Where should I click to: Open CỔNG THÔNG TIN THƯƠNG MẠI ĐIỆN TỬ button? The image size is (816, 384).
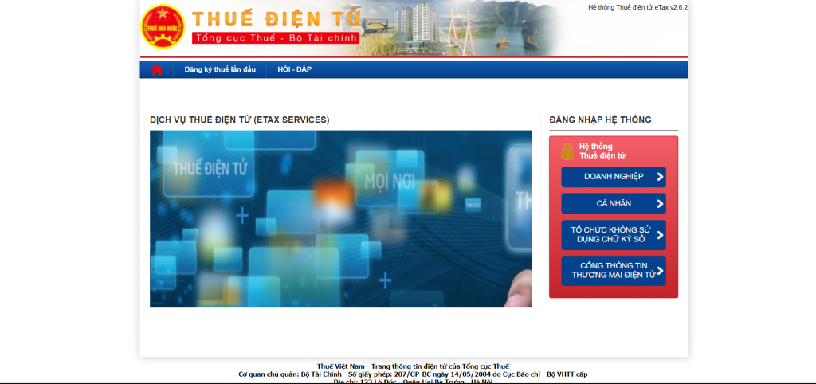(613, 271)
